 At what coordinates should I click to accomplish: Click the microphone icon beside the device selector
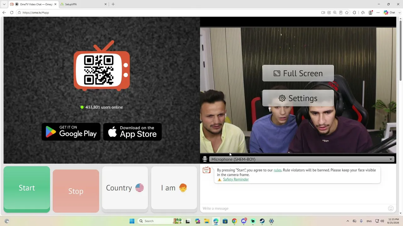point(205,159)
